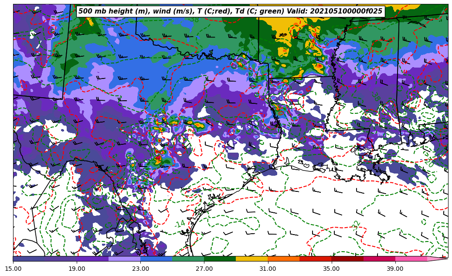Click the plot title text box
452x276 pixels.
click(230, 11)
